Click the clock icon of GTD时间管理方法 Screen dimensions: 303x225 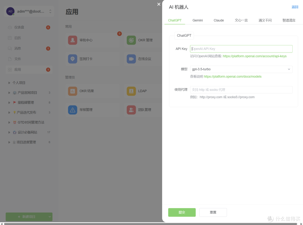tap(15, 122)
